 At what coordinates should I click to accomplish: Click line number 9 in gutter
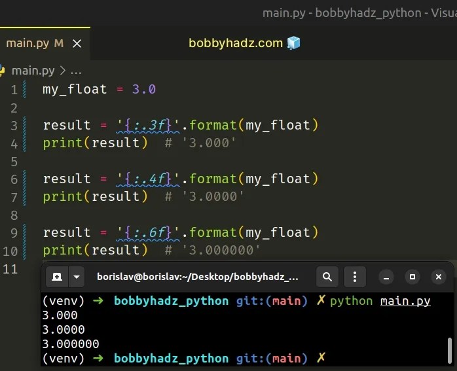click(x=14, y=233)
